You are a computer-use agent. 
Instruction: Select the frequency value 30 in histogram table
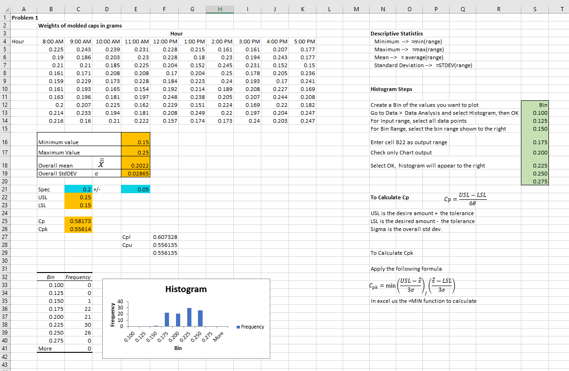[x=78, y=324]
